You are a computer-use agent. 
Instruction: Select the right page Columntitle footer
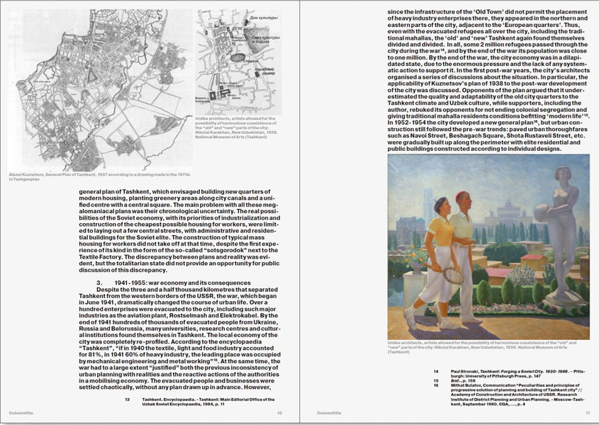(x=330, y=413)
